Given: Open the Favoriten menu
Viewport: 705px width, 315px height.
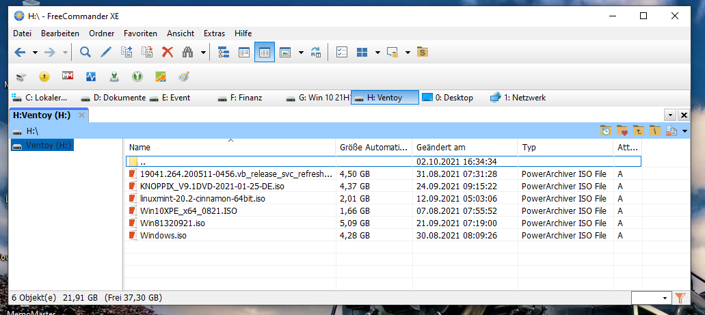Looking at the screenshot, I should pyautogui.click(x=140, y=33).
